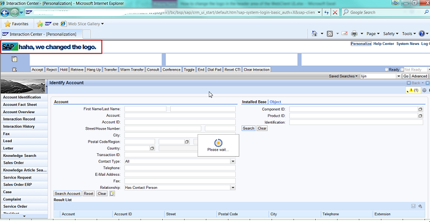The image size is (430, 222).
Task: Click the Search Account button
Action: [x=68, y=194]
